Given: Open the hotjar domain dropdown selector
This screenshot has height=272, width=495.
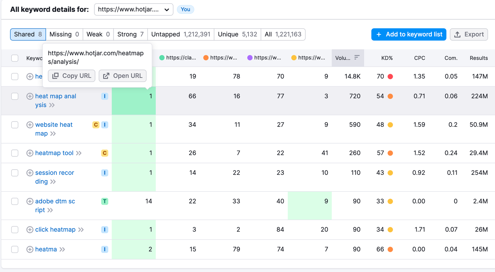Looking at the screenshot, I should point(134,10).
